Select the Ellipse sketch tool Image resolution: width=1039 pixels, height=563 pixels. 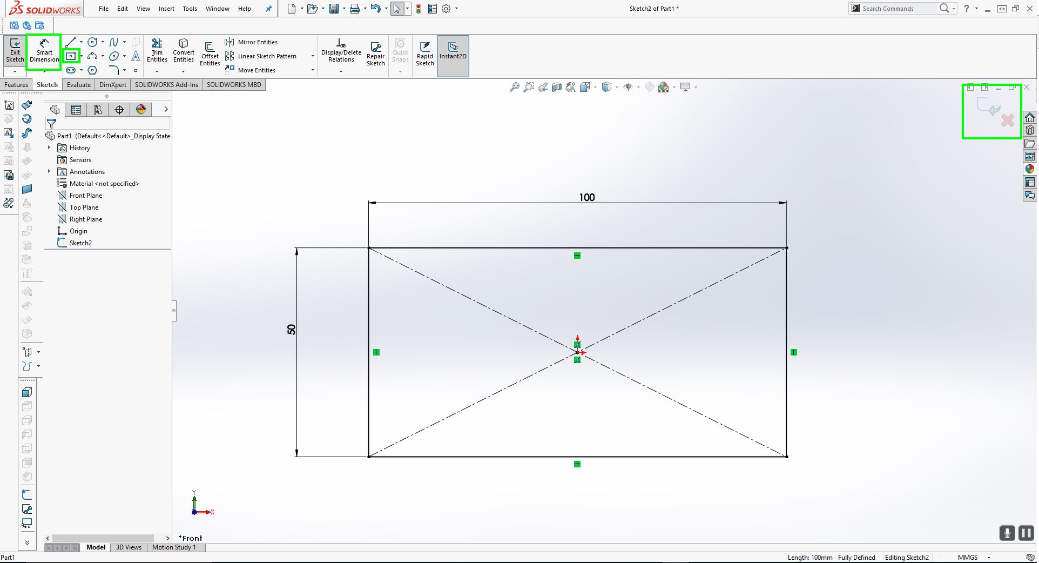pyautogui.click(x=114, y=56)
